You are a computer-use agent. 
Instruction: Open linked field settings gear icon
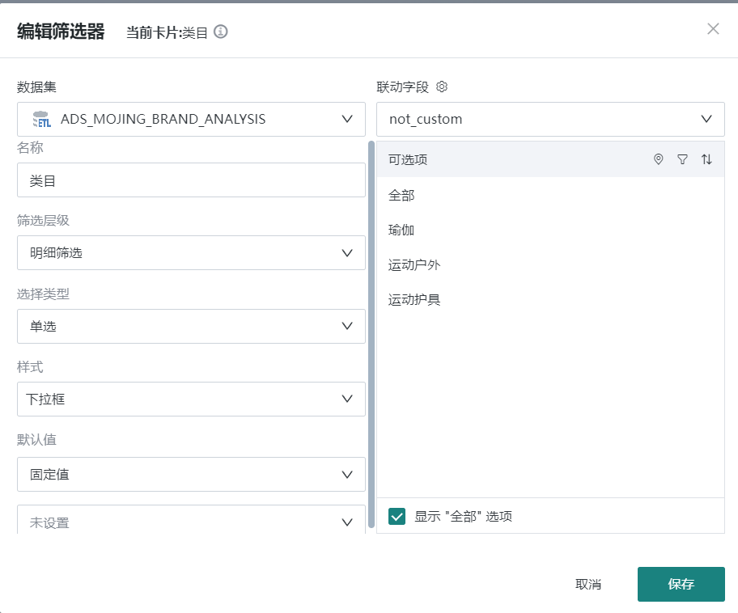(442, 87)
